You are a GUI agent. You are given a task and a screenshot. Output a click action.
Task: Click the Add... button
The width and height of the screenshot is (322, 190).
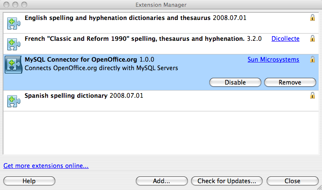[161, 181]
